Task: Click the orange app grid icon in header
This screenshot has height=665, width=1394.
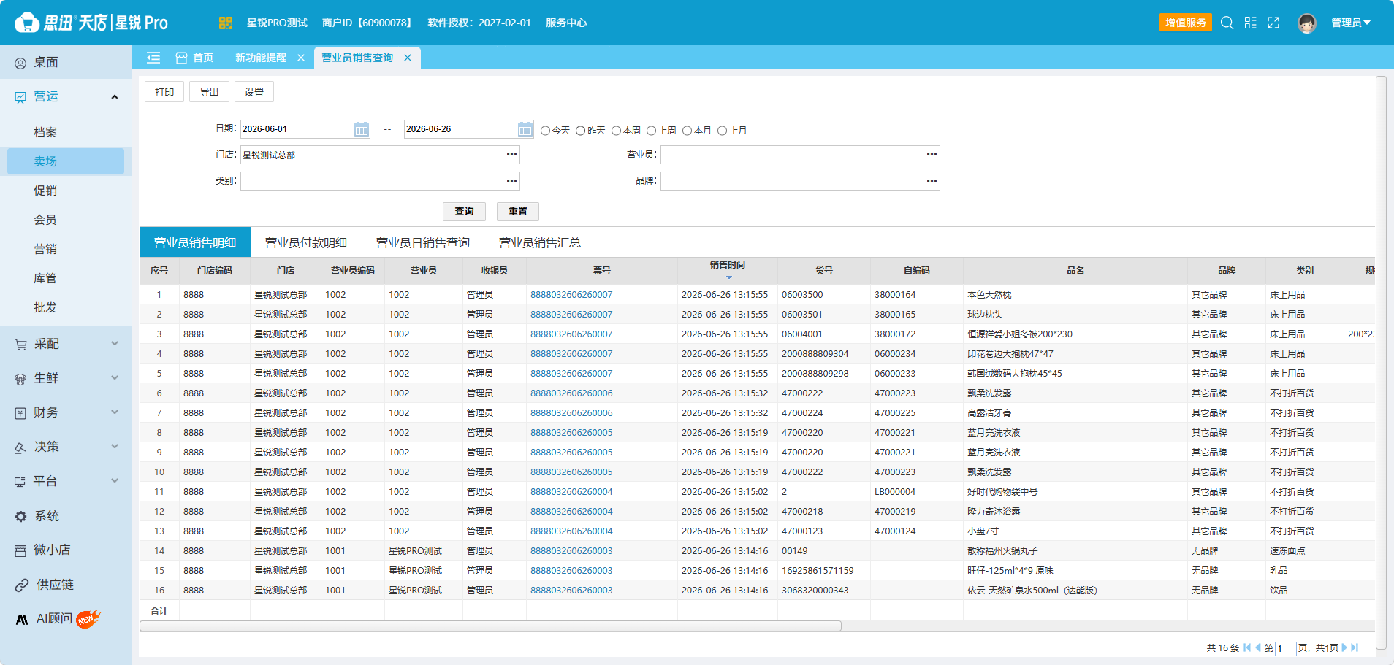Action: click(226, 23)
